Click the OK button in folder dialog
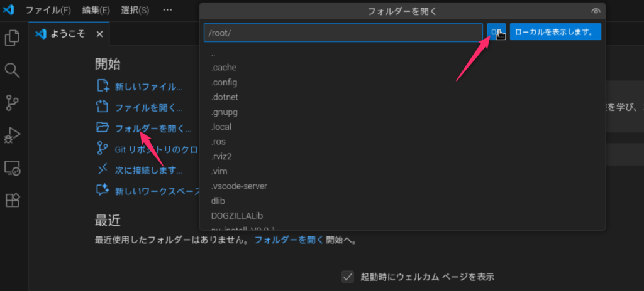Viewport: 644px width, 291px height. [496, 32]
